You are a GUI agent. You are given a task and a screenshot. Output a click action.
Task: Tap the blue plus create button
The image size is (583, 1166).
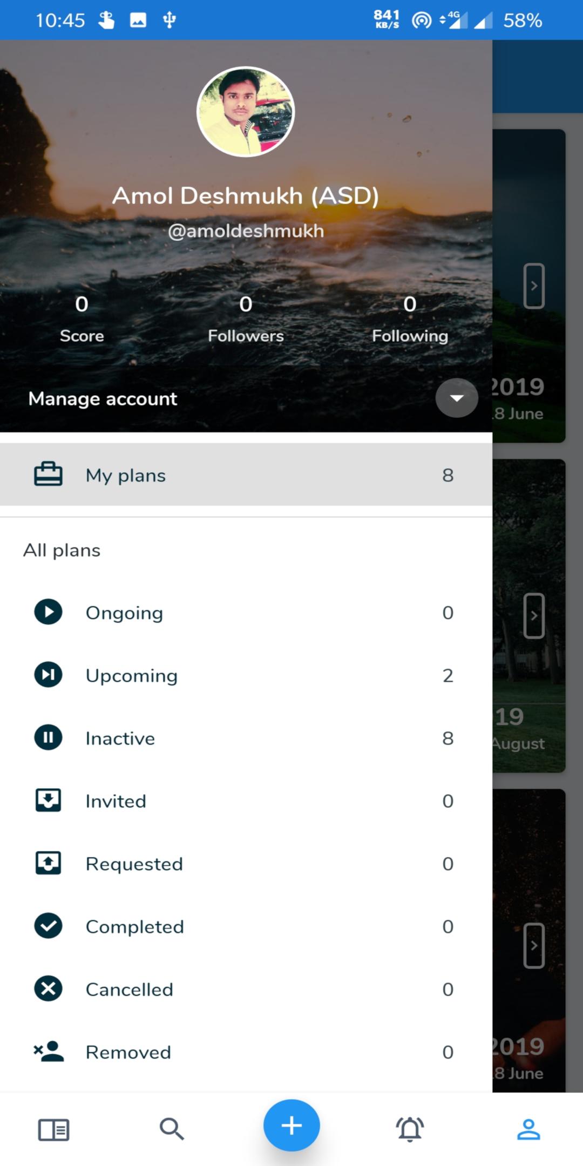pyautogui.click(x=291, y=1126)
